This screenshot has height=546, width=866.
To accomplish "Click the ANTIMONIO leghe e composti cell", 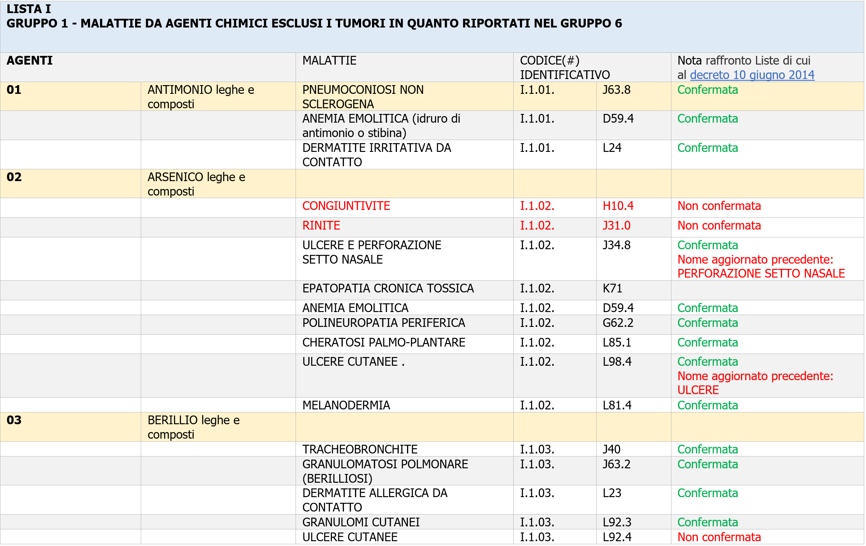I will (x=201, y=96).
